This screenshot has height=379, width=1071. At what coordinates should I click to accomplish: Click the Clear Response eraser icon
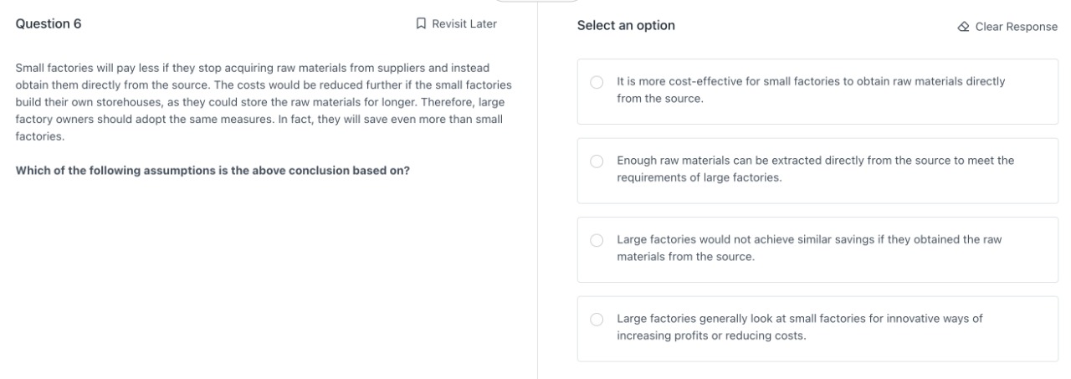tap(963, 27)
